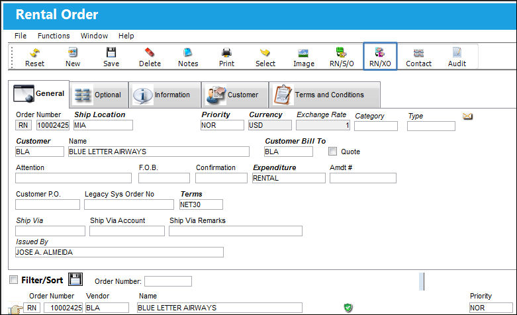The width and height of the screenshot is (517, 315).
Task: Click the green shield icon in order row
Action: coord(348,308)
